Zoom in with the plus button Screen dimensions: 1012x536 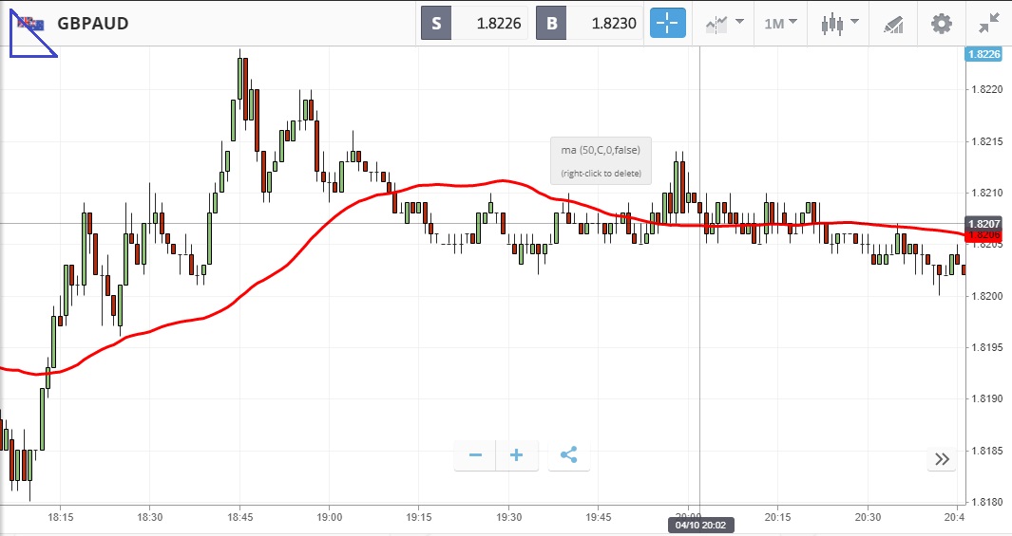(x=516, y=455)
